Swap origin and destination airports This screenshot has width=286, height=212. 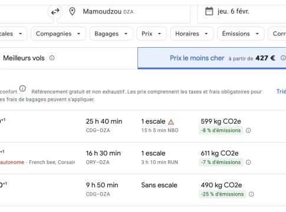(x=55, y=12)
